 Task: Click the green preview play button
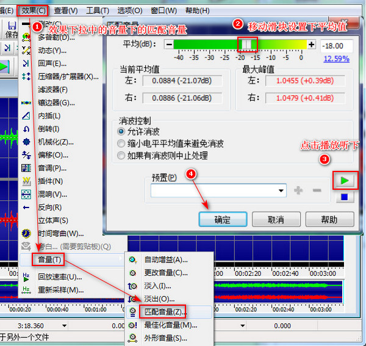click(x=345, y=181)
